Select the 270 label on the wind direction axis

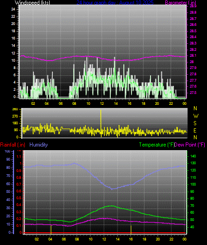coord(15,117)
